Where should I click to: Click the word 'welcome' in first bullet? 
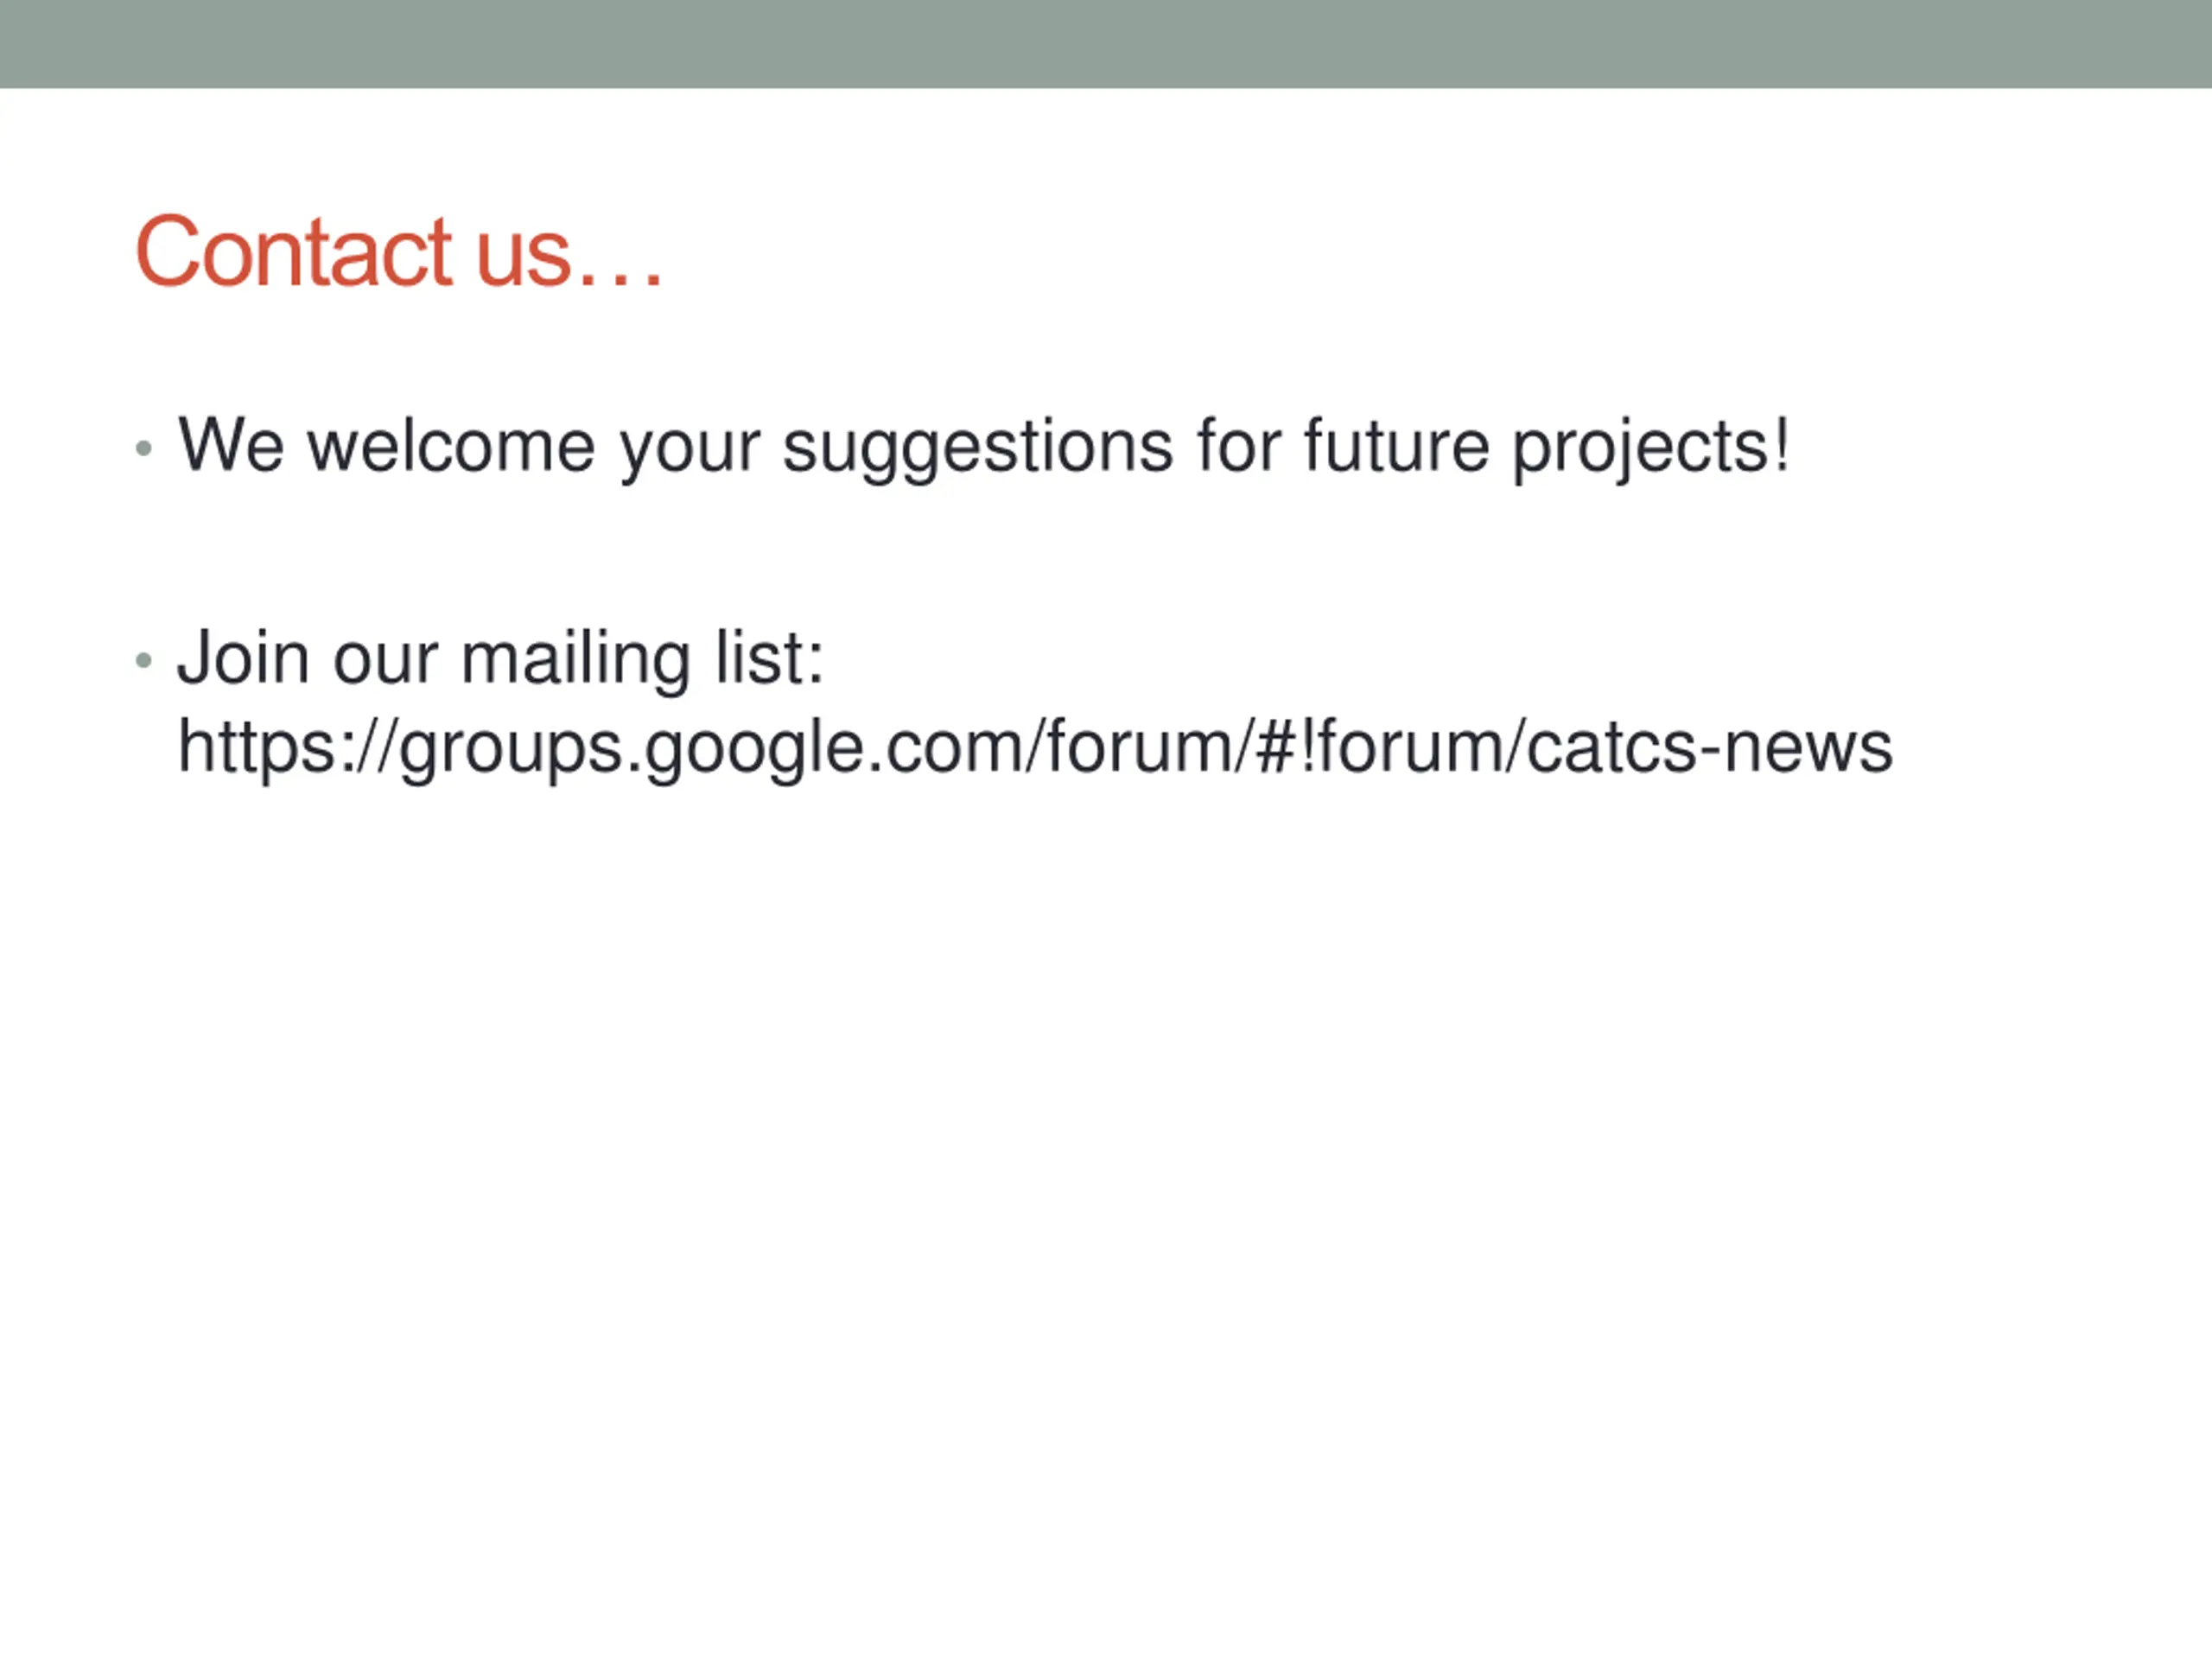[451, 444]
